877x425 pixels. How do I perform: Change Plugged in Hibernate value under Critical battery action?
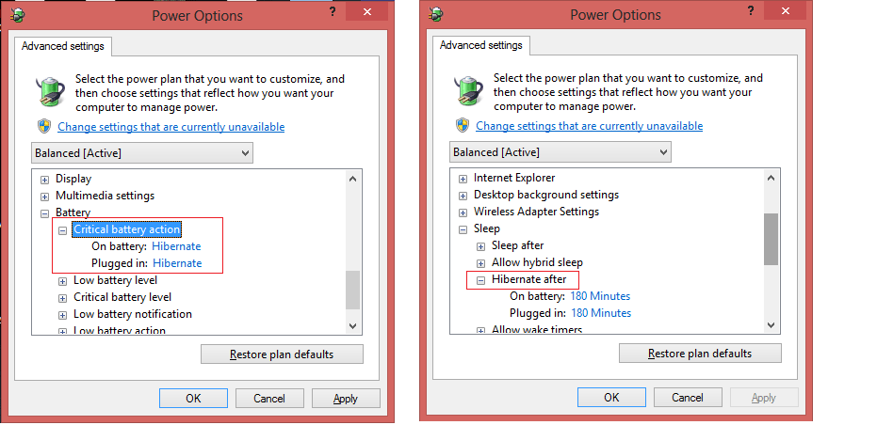pos(177,263)
